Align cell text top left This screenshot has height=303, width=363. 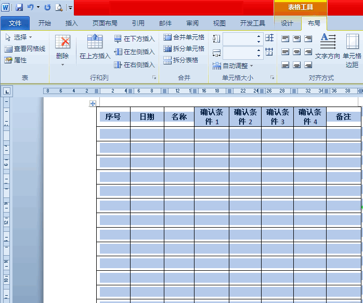pyautogui.click(x=285, y=38)
